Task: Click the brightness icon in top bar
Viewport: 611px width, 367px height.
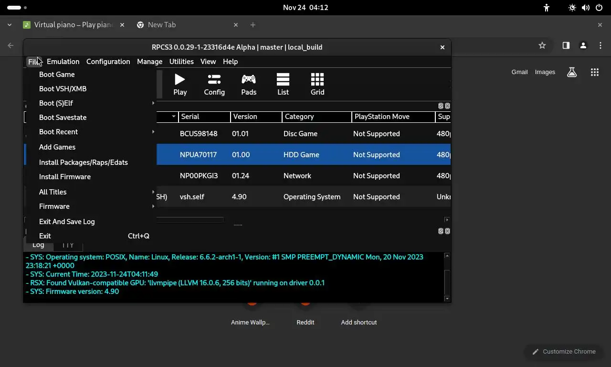Action: [572, 8]
